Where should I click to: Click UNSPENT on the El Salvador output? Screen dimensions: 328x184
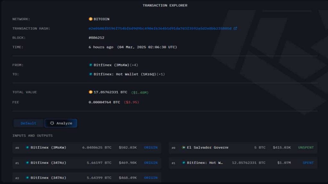[x=306, y=148]
